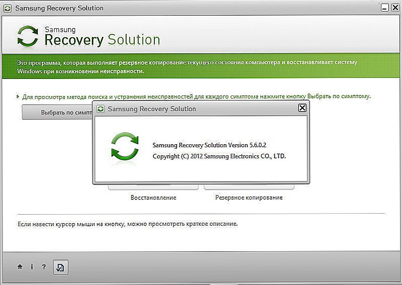Screen dimensions: 402x285
Task: Click the title bar app icon of main window
Action: (x=8, y=8)
